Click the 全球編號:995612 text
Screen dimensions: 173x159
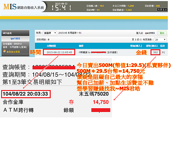12,44
